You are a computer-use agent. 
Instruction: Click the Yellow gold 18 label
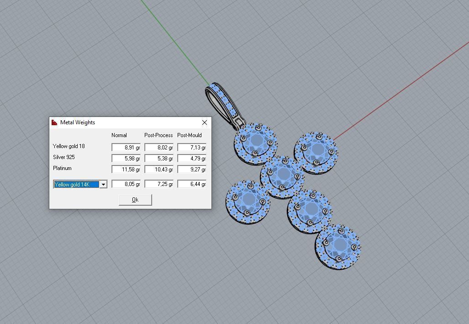tap(69, 146)
